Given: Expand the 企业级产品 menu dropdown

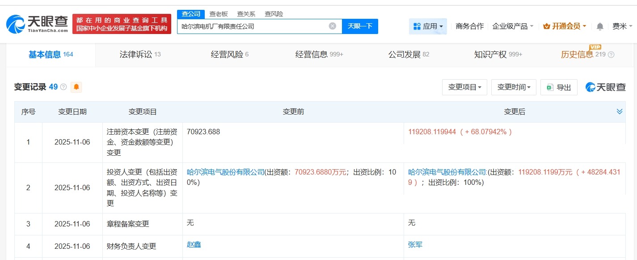Looking at the screenshot, I should [512, 26].
